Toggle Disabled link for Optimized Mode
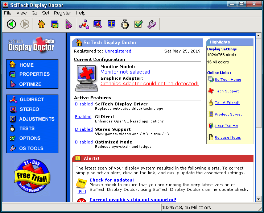264x213 pixels. (x=84, y=142)
